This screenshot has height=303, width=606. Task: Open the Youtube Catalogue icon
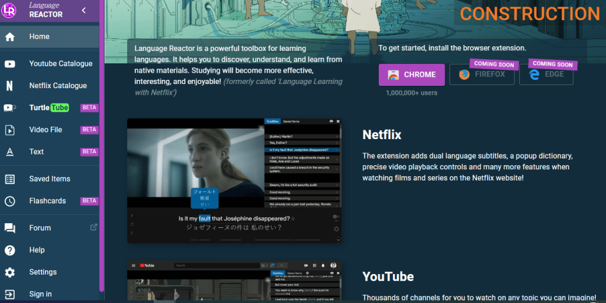coord(10,64)
